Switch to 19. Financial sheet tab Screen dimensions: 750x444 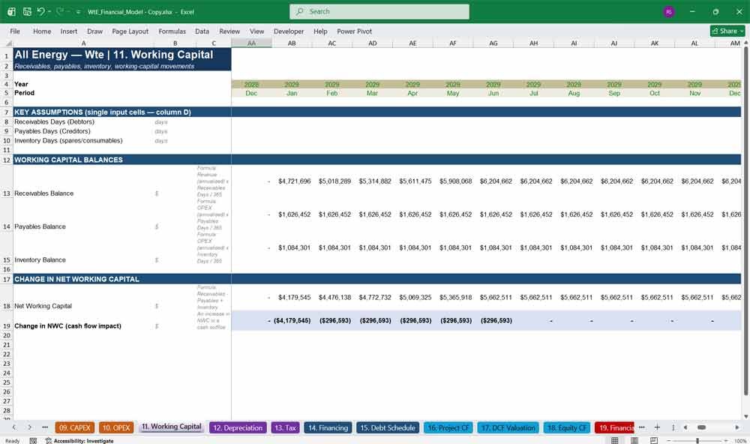pyautogui.click(x=614, y=427)
